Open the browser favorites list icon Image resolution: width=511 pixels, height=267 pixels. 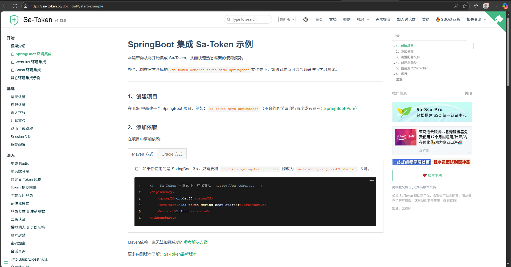476,6
